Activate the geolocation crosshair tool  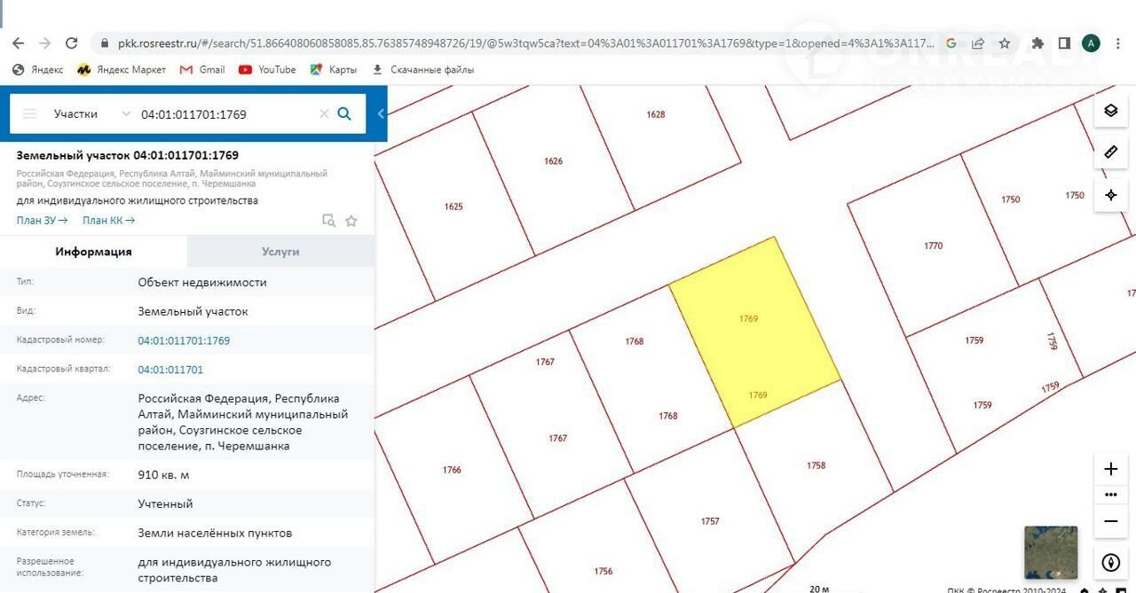pyautogui.click(x=1110, y=195)
